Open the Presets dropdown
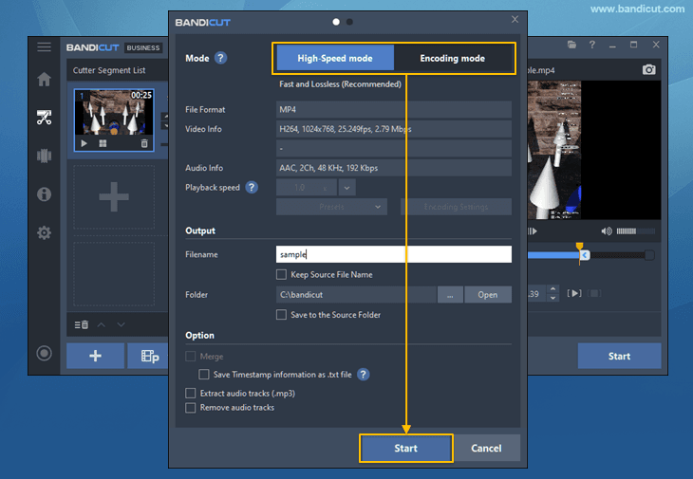693x479 pixels. tap(331, 207)
